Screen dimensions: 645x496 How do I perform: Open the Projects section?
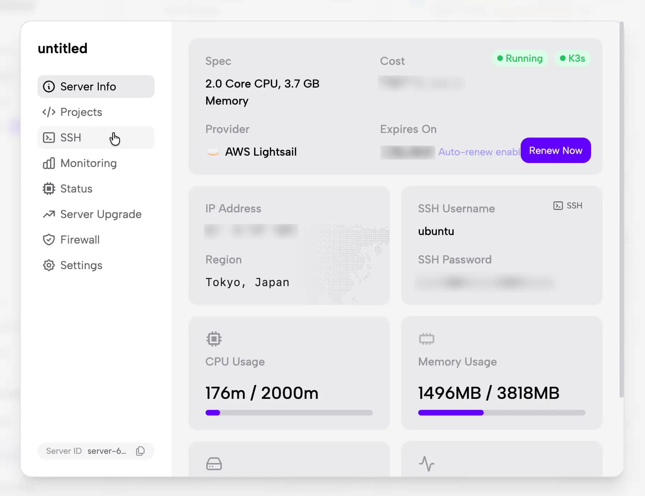tap(81, 112)
